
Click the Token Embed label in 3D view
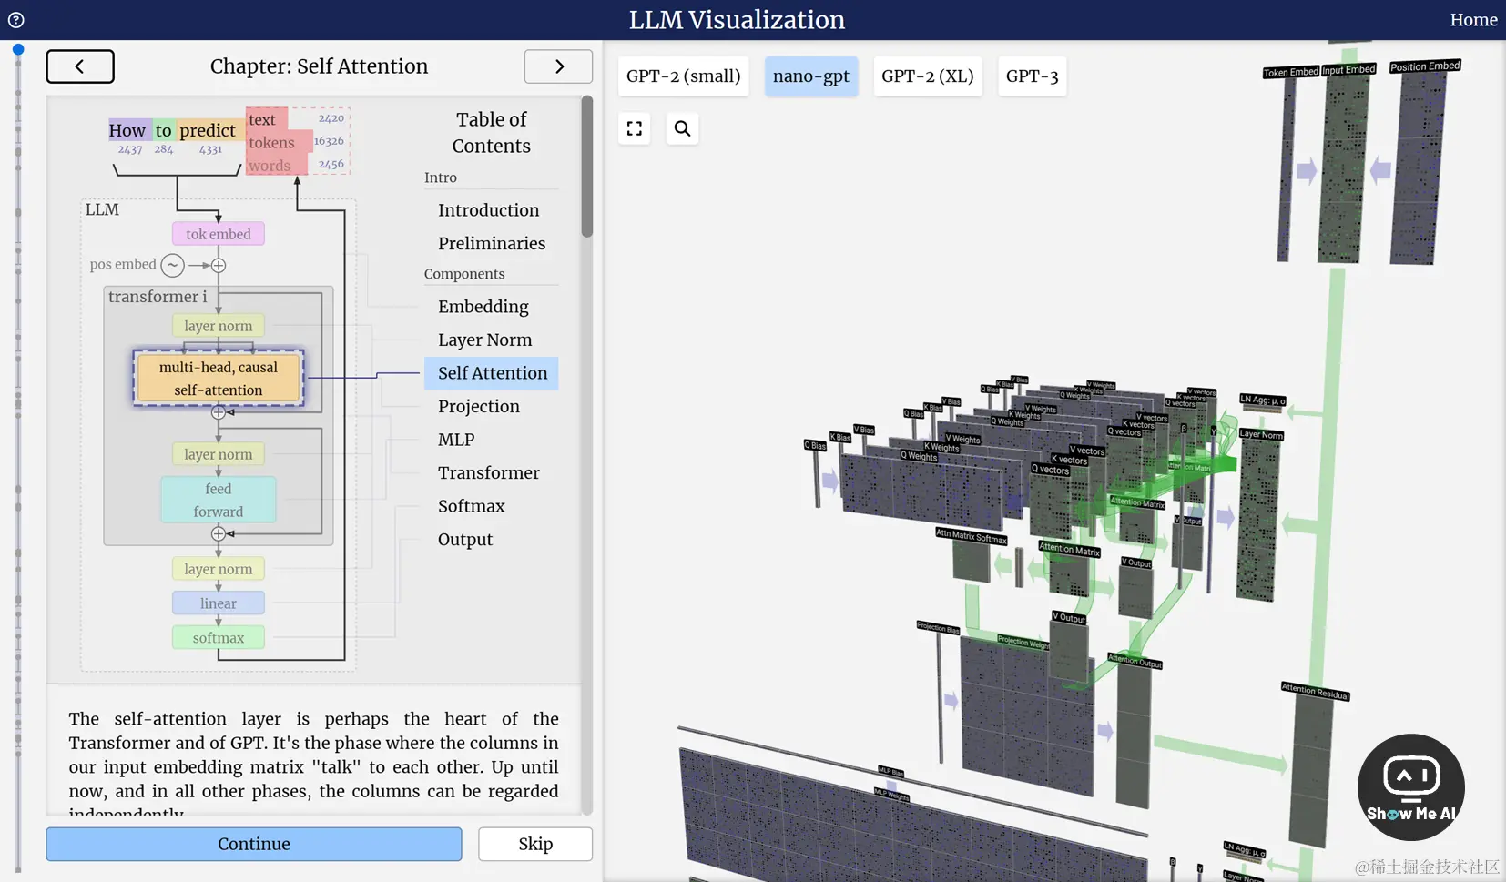1290,72
